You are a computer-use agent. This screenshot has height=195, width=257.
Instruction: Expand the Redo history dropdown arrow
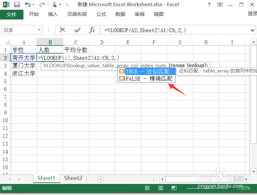coord(48,5)
